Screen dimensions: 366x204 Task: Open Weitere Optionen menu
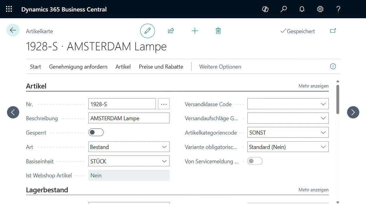click(x=220, y=67)
